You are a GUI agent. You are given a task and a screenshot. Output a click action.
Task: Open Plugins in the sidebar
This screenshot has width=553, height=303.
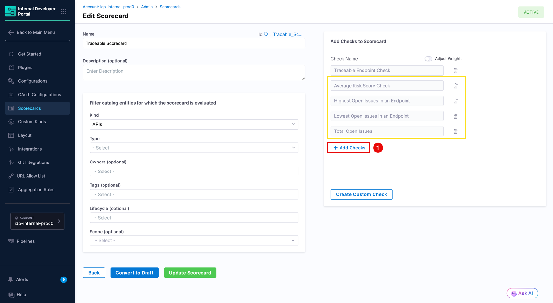38,68
